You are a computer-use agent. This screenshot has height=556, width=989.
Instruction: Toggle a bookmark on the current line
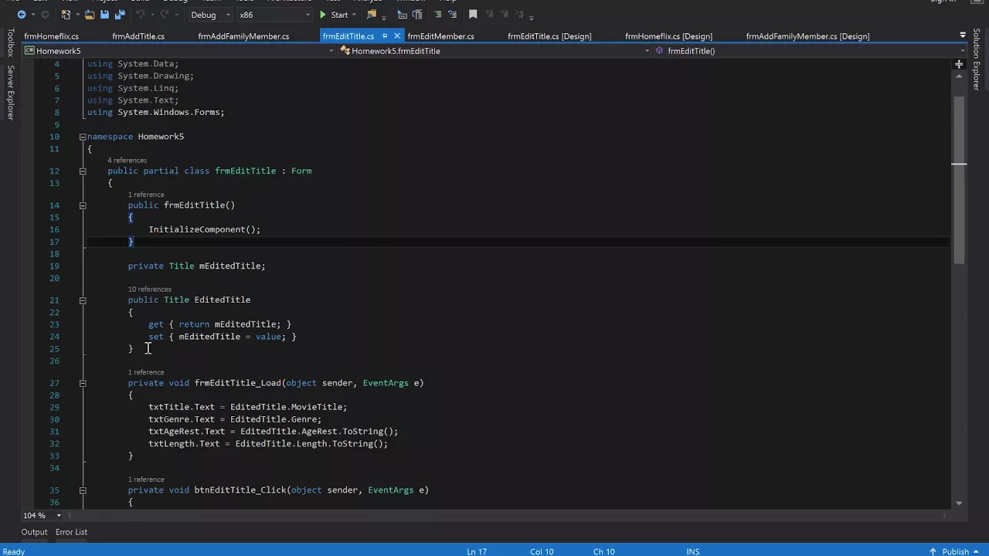[473, 15]
